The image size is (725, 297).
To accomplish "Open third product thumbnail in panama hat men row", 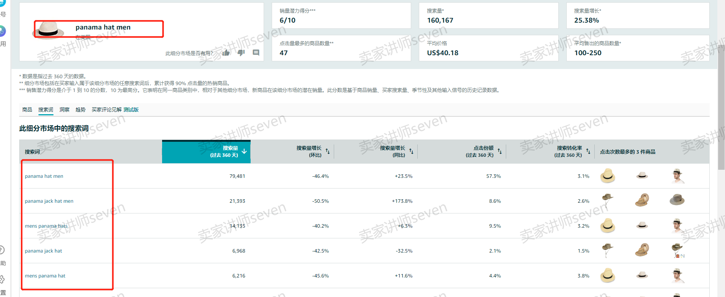I will [677, 176].
